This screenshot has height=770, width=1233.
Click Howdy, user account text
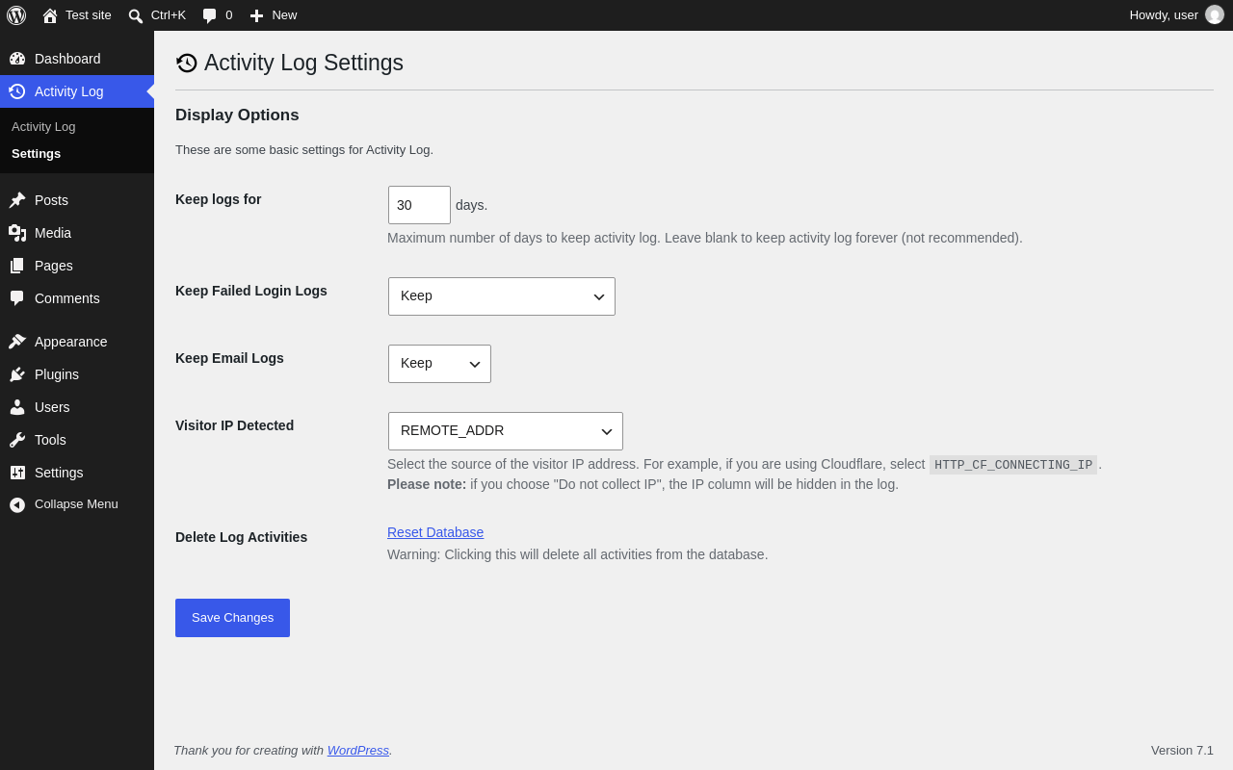coord(1164,15)
